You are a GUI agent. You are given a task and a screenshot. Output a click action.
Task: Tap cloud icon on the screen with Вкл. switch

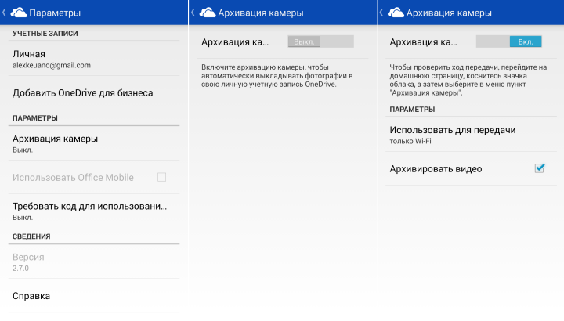click(x=396, y=13)
